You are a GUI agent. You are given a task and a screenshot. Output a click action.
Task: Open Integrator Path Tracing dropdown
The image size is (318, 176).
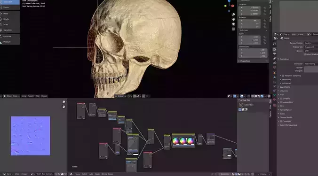[x=311, y=64]
